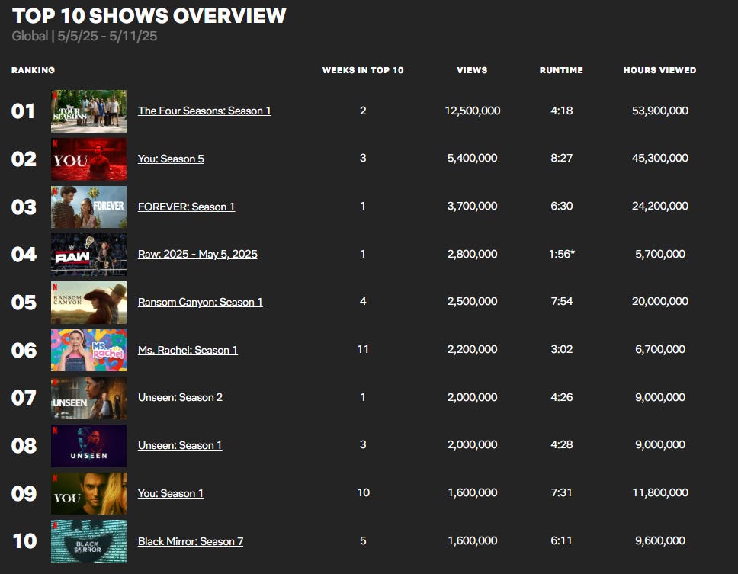The image size is (738, 574).
Task: Click the VIEWS column header
Action: [x=472, y=70]
